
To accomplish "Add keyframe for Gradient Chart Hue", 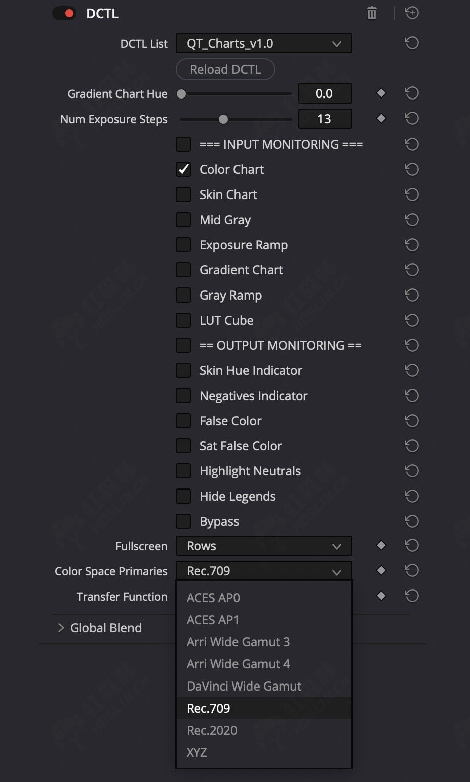I will pos(381,93).
